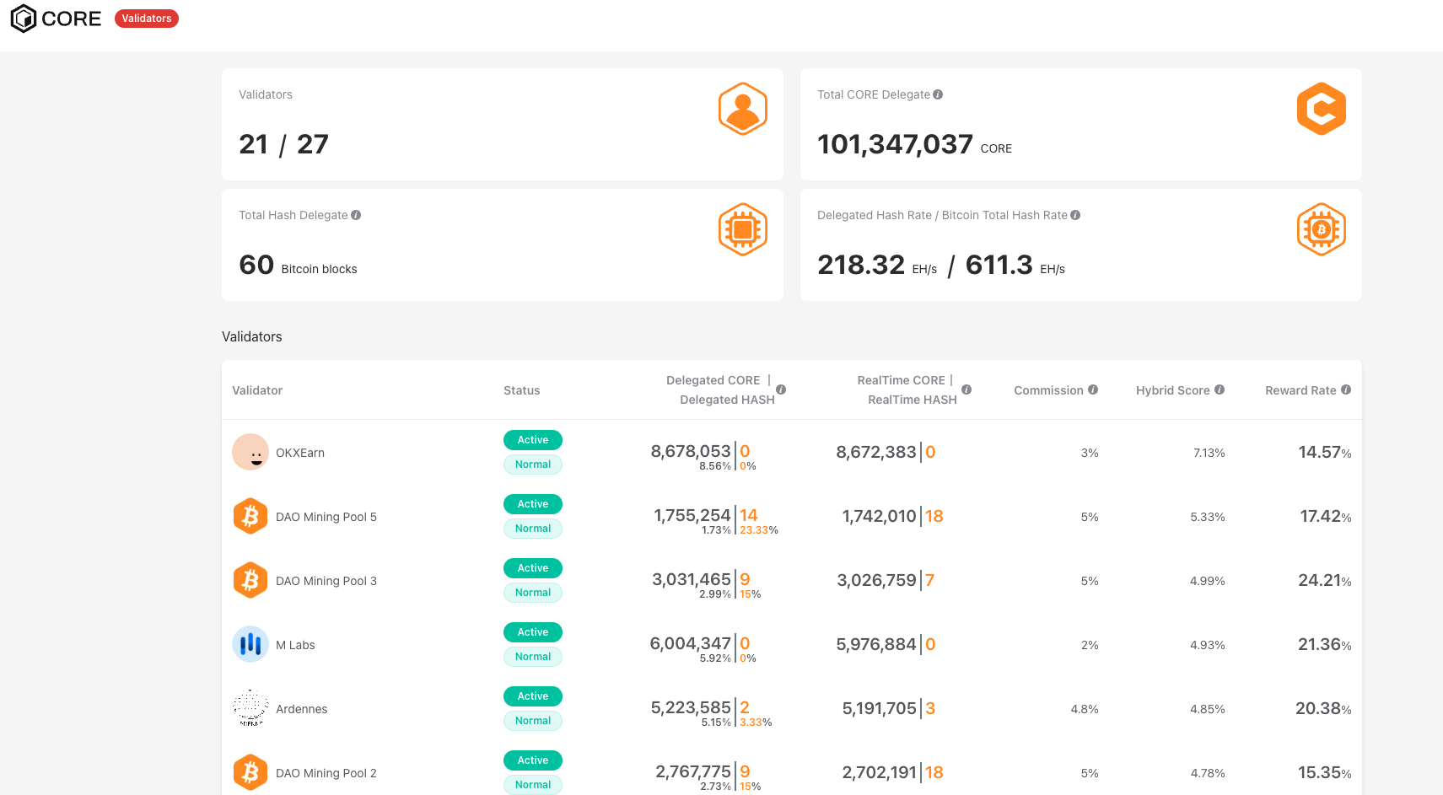Click Active status badge for OKXEarn
Viewport: 1443px width, 795px height.
[x=533, y=440]
